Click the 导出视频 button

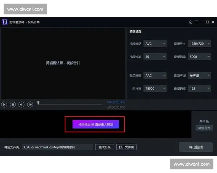click(196, 147)
